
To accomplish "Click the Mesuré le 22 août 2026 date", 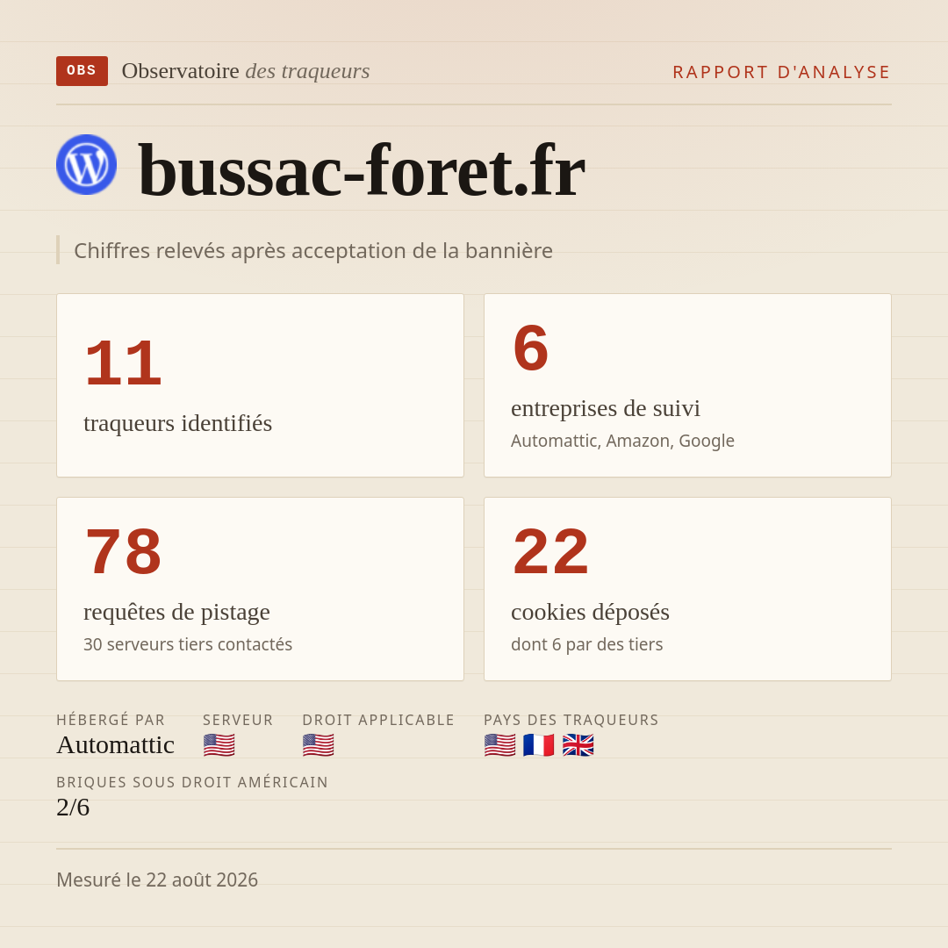I will (157, 880).
